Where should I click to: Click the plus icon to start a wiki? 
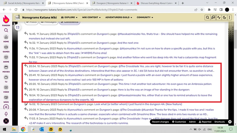6,107
